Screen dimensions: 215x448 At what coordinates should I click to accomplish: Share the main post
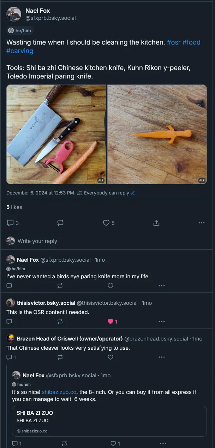(156, 223)
